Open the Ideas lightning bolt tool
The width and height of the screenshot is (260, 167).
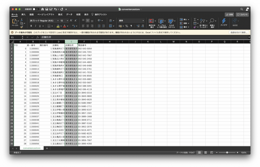[224, 21]
